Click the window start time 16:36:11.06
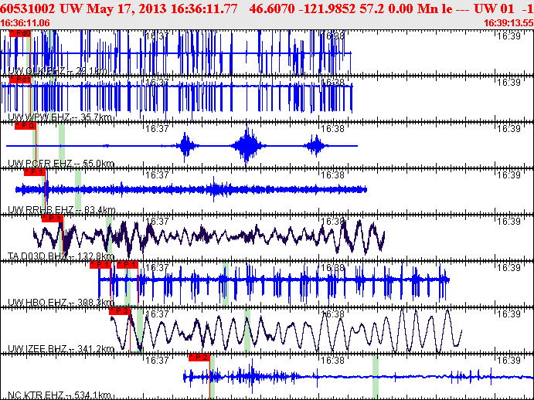This screenshot has width=534, height=400. pos(26,23)
